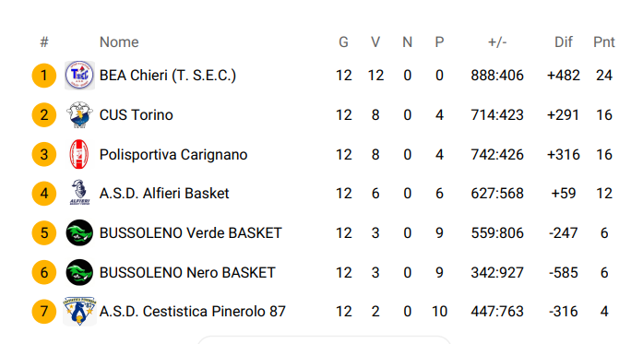Image resolution: width=643 pixels, height=344 pixels.
Task: Click the +/- column header
Action: click(497, 42)
